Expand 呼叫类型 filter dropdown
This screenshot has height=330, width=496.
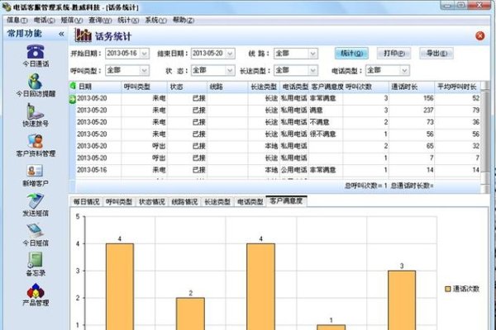pyautogui.click(x=144, y=70)
